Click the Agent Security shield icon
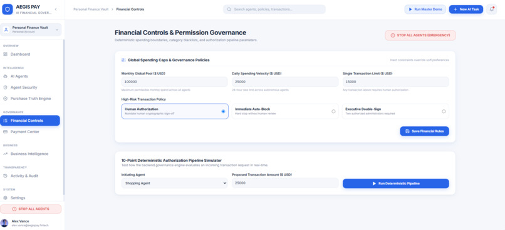The image size is (505, 230). [5, 87]
